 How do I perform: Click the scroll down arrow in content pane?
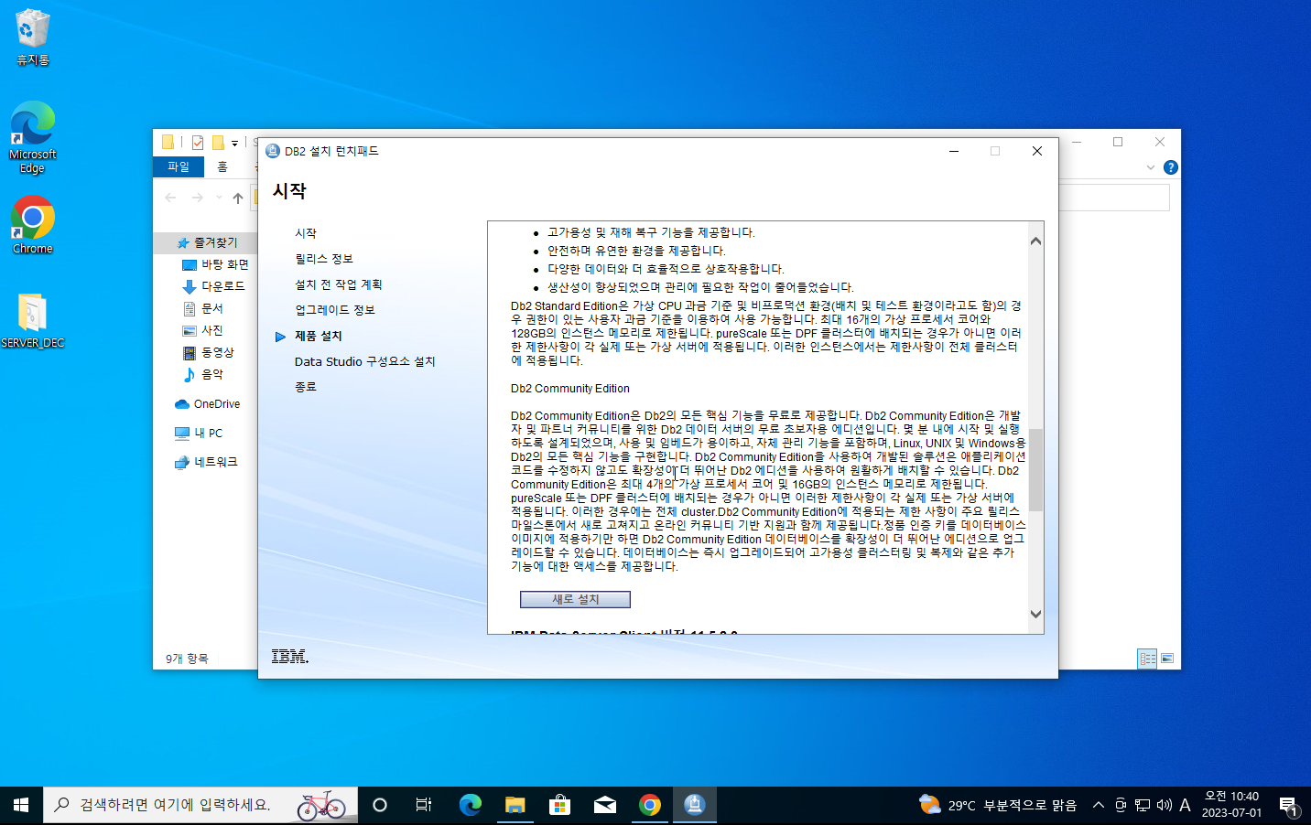pos(1035,614)
